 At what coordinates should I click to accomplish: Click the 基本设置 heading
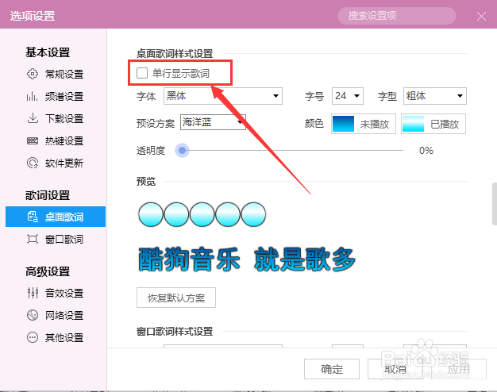48,52
